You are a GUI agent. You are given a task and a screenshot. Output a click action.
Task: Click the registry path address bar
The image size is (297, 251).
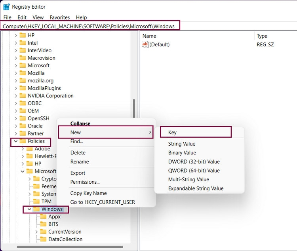pyautogui.click(x=148, y=26)
